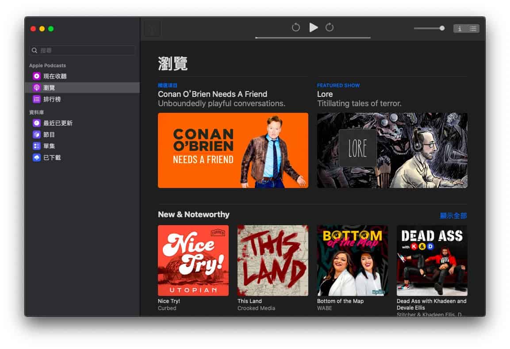The width and height of the screenshot is (510, 349).
Task: Open the This Land podcast cover
Action: point(273,260)
